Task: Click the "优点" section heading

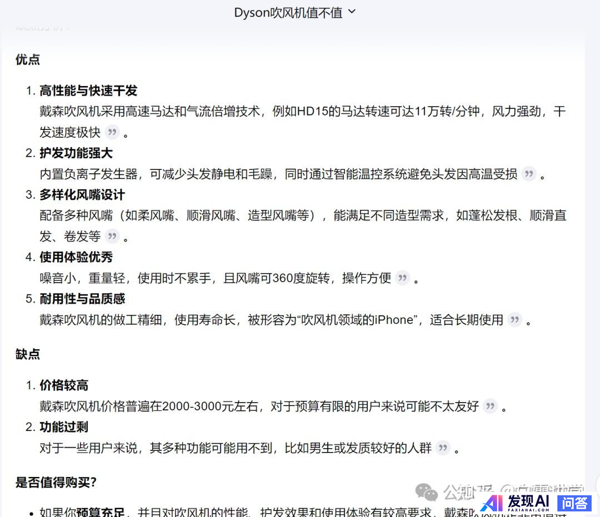Action: pos(28,59)
